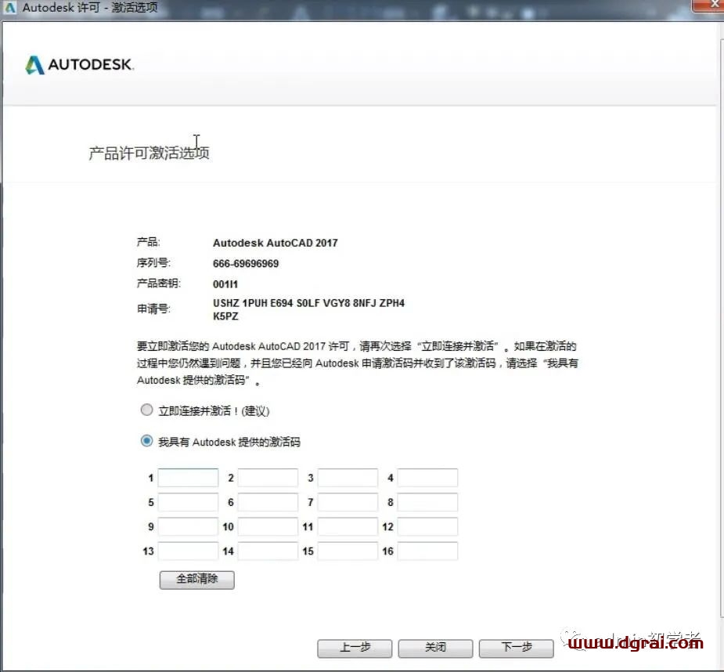Select the connect and activate now radio option
The height and width of the screenshot is (672, 724).
pyautogui.click(x=146, y=410)
